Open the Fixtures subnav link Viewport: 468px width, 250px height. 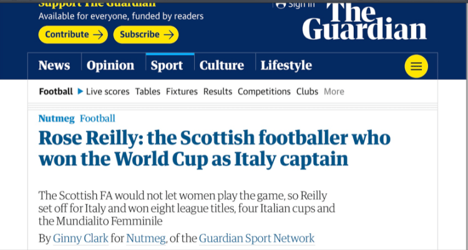tap(182, 91)
